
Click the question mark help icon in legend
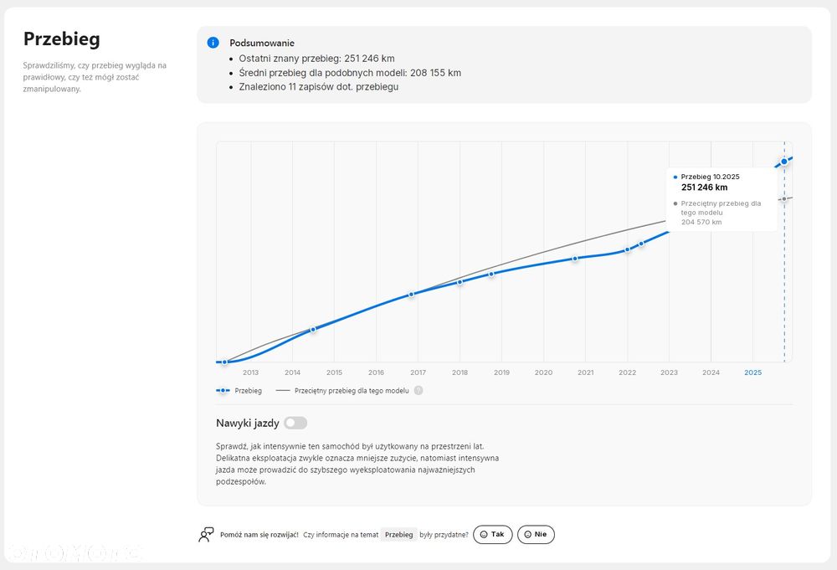point(418,390)
